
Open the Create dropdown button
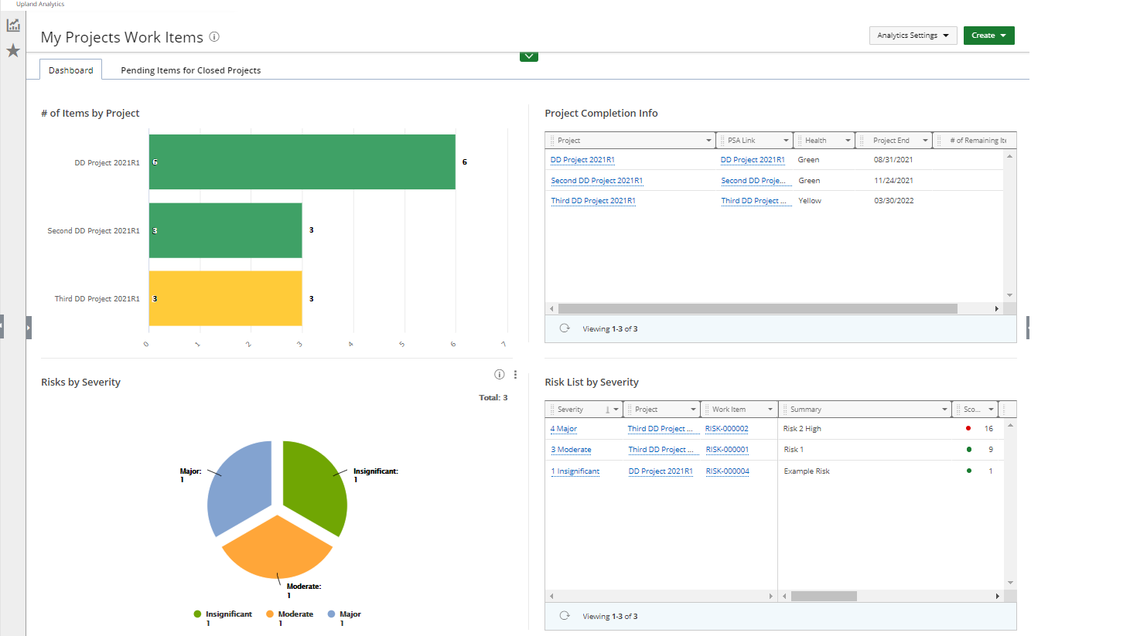(988, 36)
